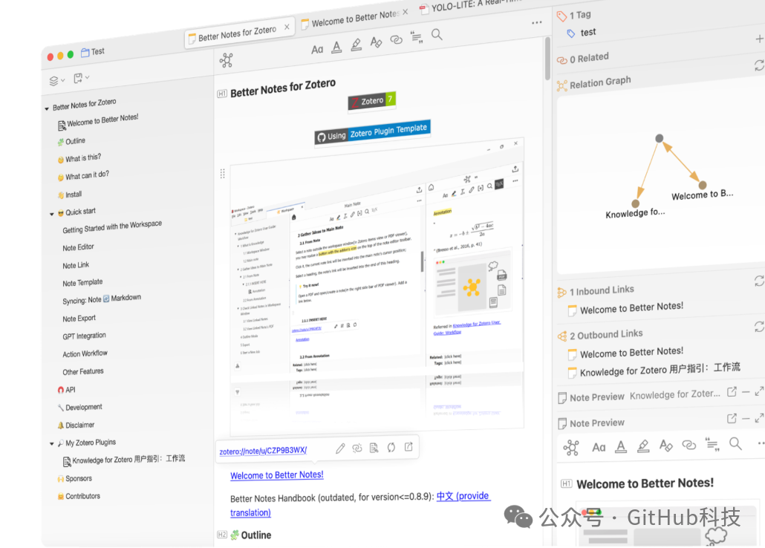Screen dimensions: 765x548
Task: Minimize the Knowledge for Zotero note preview
Action: click(746, 392)
